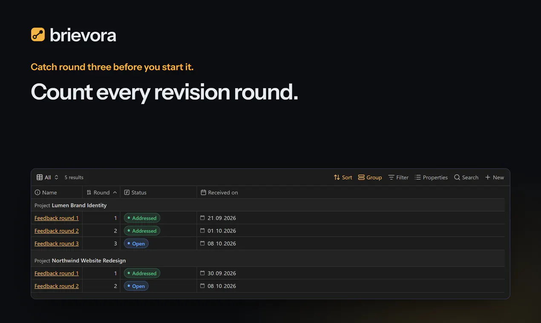541x323 pixels.
Task: Open Feedback round 2 under Northwind Website Redesign
Action: 57,286
